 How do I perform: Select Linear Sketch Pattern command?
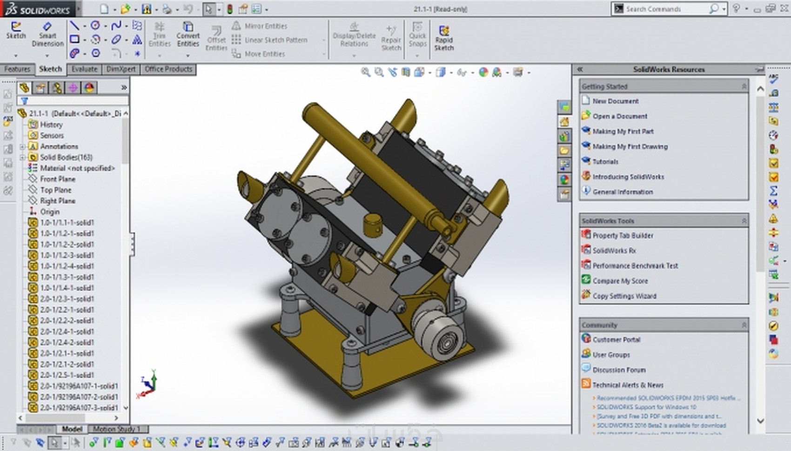[269, 40]
